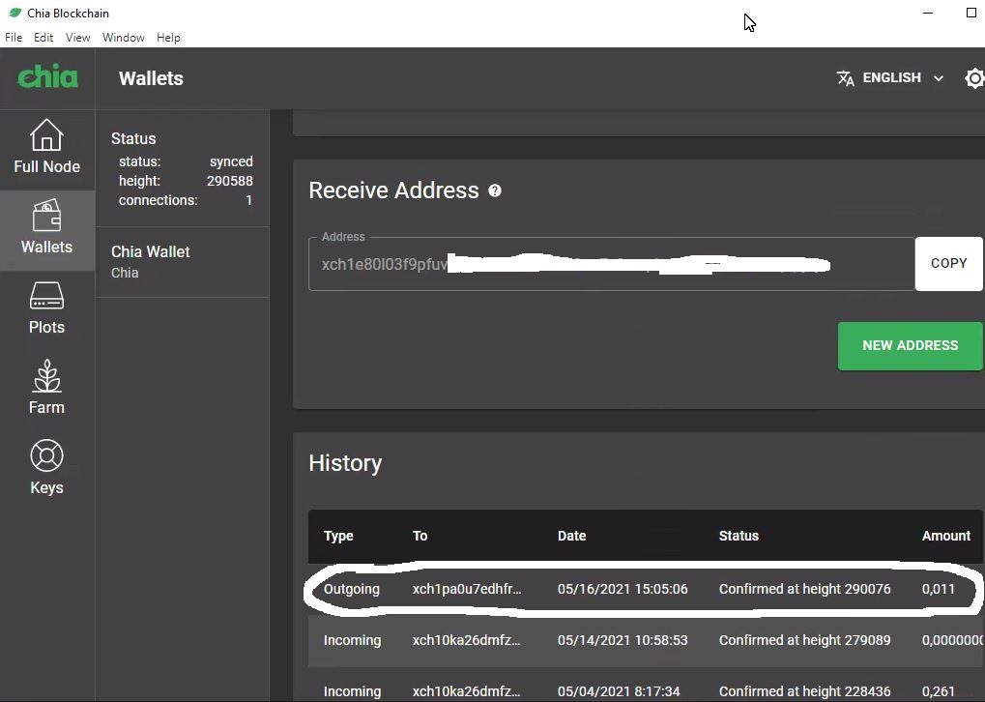This screenshot has height=702, width=985.
Task: Click the NEW ADDRESS button
Action: click(910, 345)
